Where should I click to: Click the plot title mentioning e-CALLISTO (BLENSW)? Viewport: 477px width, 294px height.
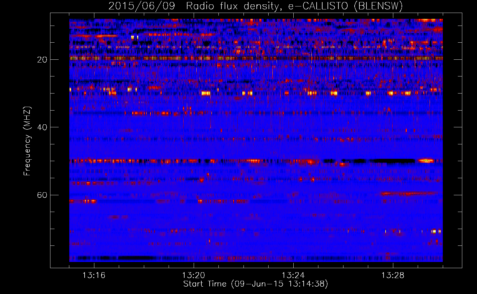click(x=256, y=6)
